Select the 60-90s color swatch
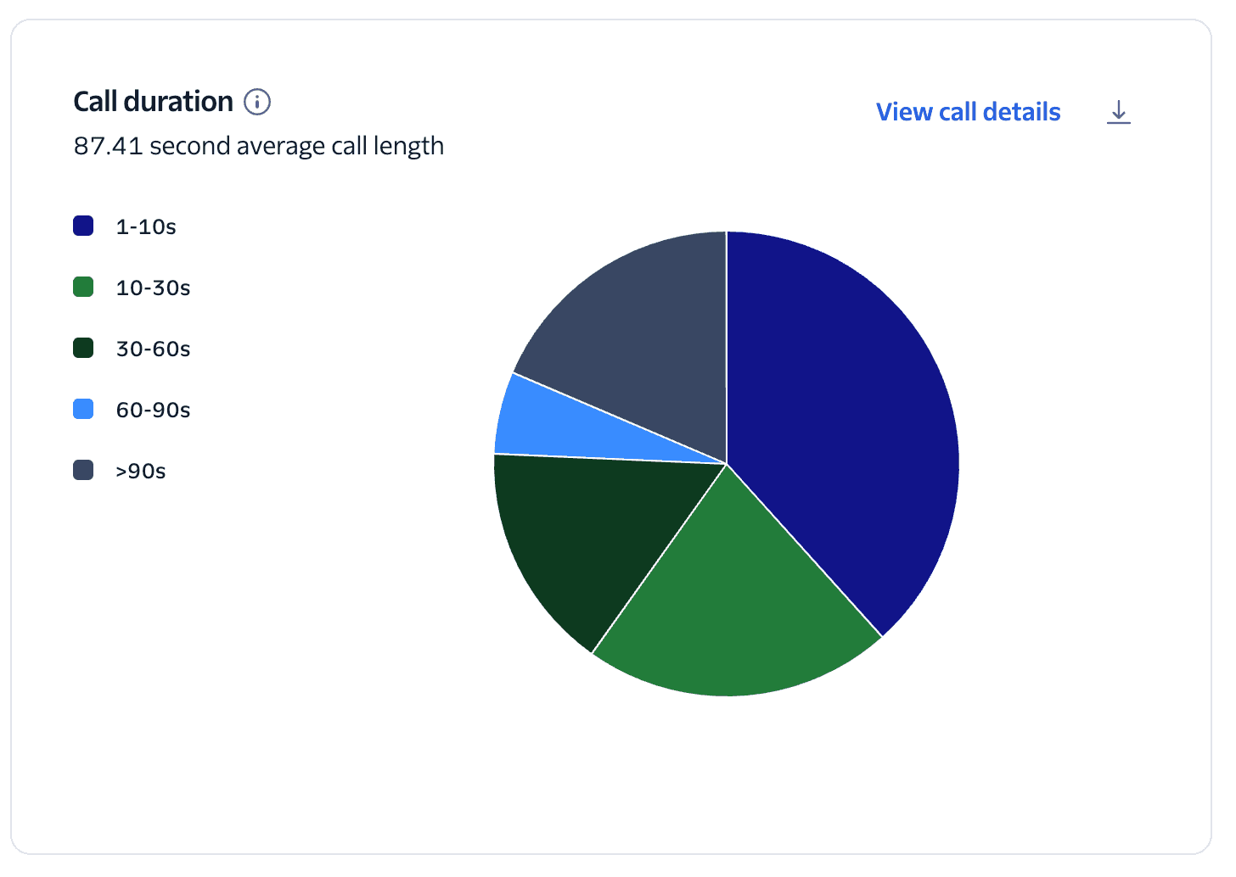The height and width of the screenshot is (877, 1236). pyautogui.click(x=82, y=409)
